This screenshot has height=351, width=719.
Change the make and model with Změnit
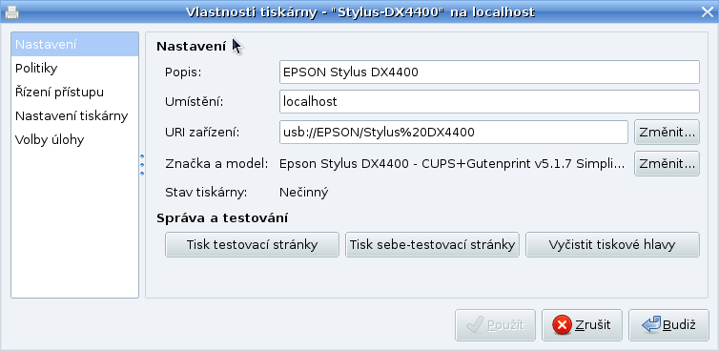667,163
